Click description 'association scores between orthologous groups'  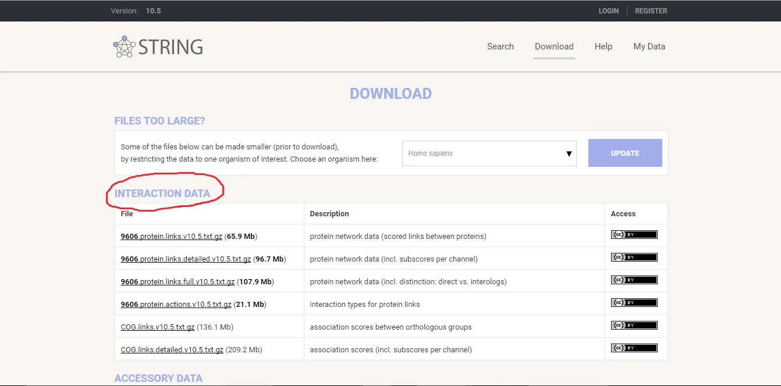click(x=390, y=327)
